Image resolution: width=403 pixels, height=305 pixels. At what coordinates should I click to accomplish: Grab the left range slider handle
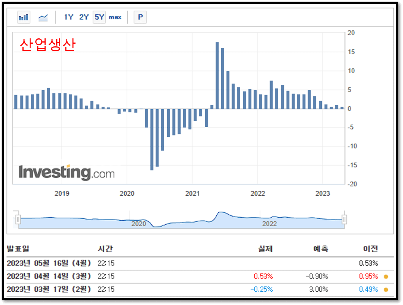pyautogui.click(x=18, y=219)
